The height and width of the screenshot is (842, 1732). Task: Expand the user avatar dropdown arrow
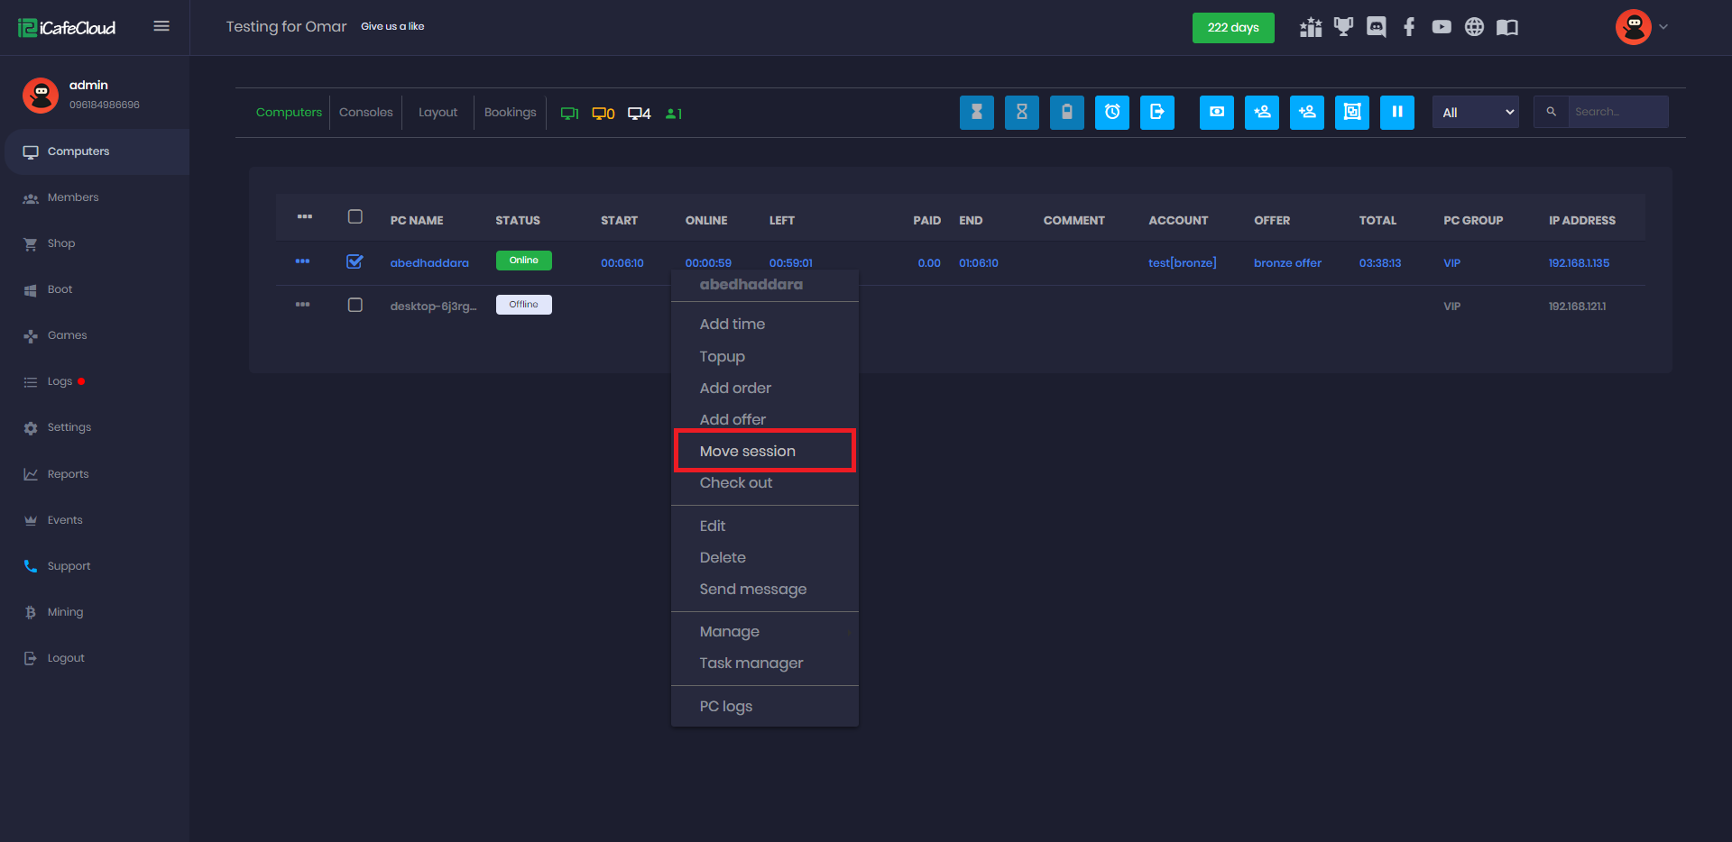point(1663,27)
